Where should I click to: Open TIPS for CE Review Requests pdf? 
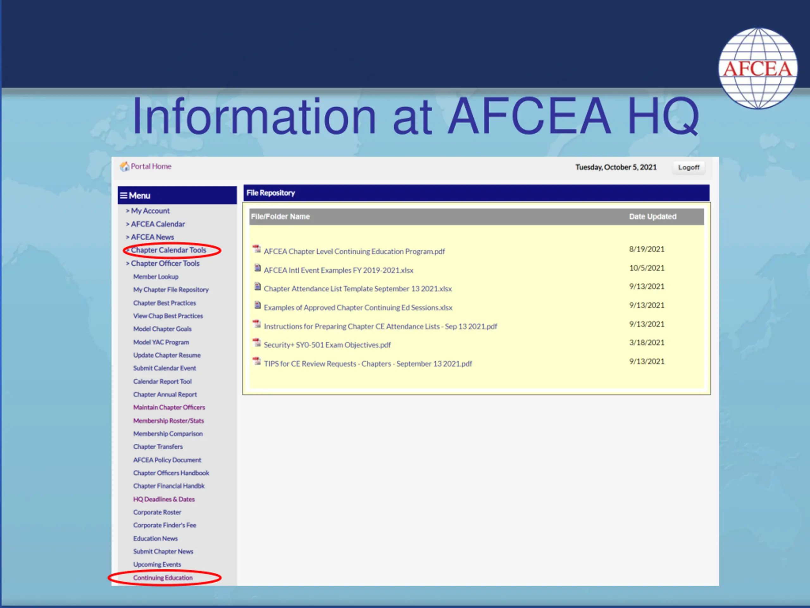pyautogui.click(x=368, y=364)
